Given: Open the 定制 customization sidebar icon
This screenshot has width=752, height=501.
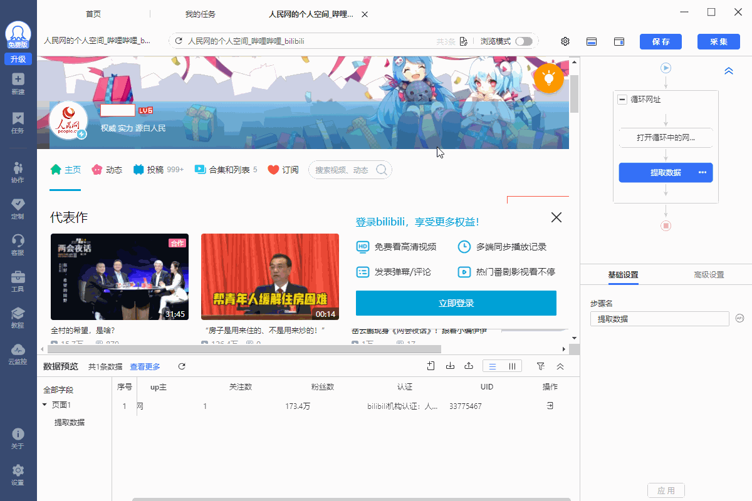Looking at the screenshot, I should click(x=18, y=209).
